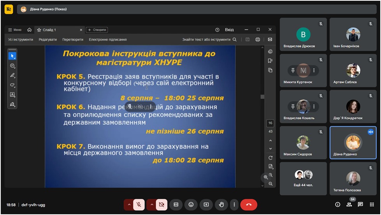The image size is (381, 215).
Task: Click the current page number 16 box
Action: coord(270,123)
